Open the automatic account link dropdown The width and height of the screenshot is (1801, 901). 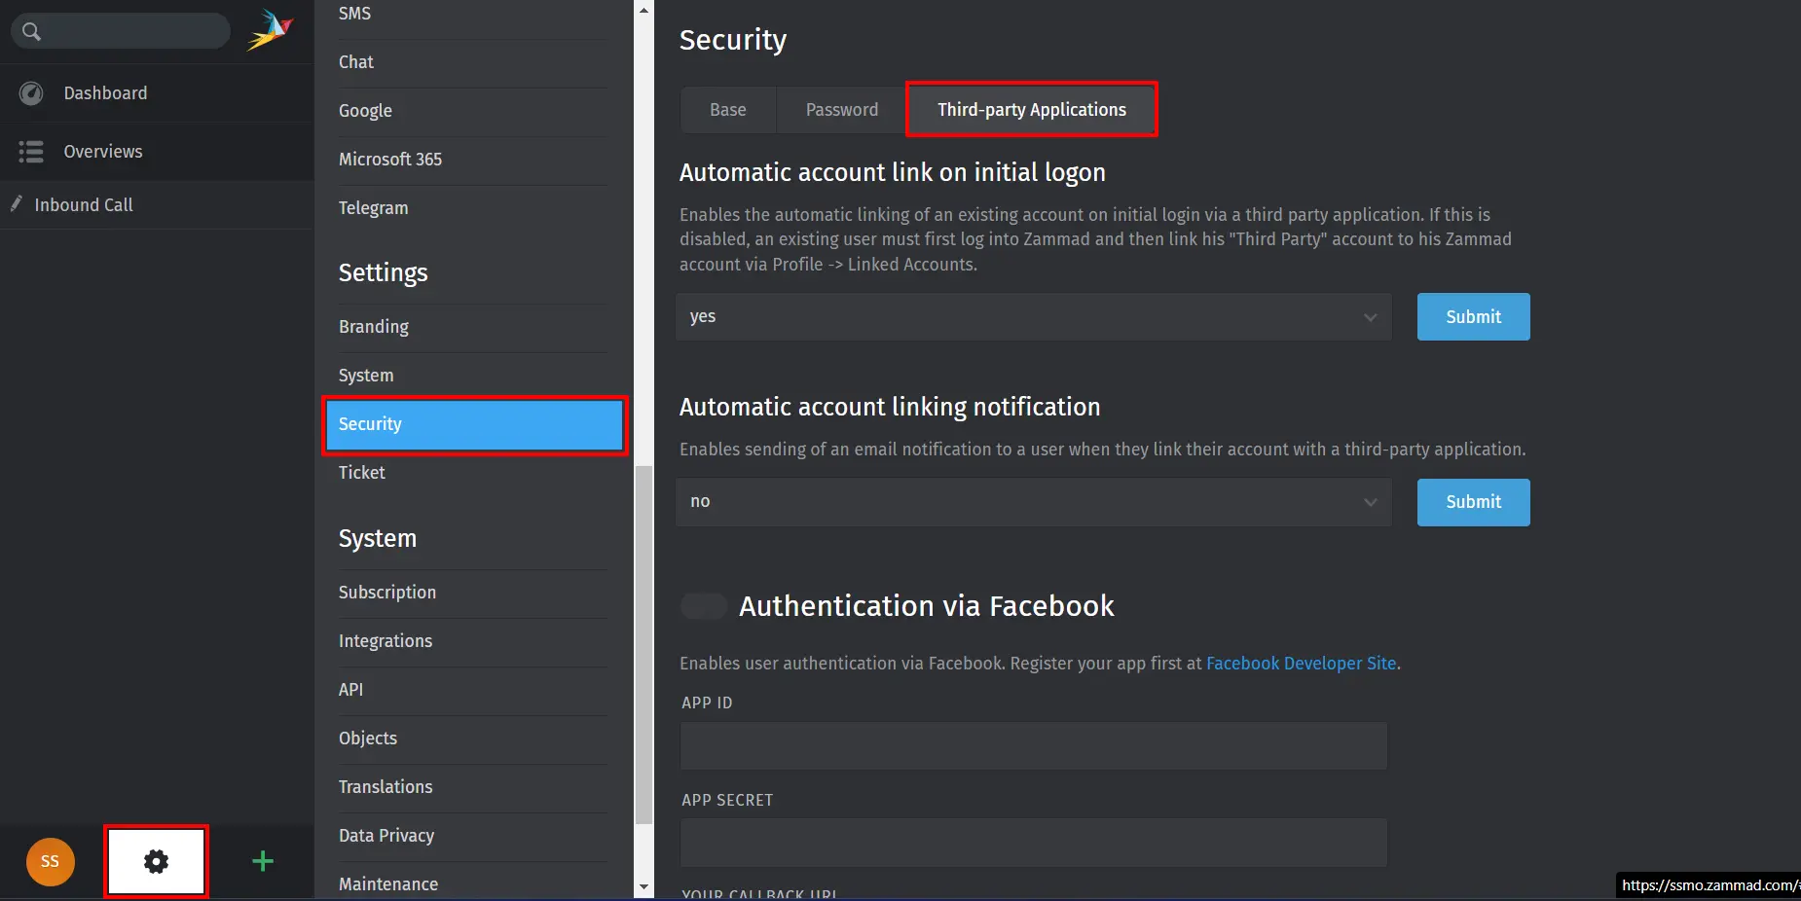click(1032, 316)
